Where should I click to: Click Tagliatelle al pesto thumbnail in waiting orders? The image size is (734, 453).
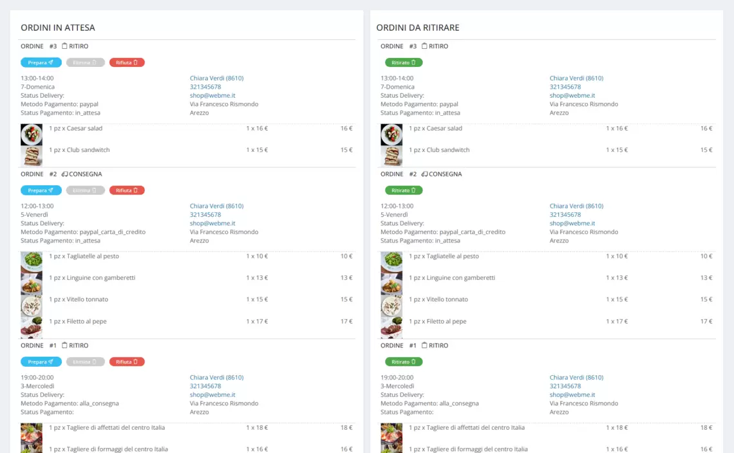[32, 262]
